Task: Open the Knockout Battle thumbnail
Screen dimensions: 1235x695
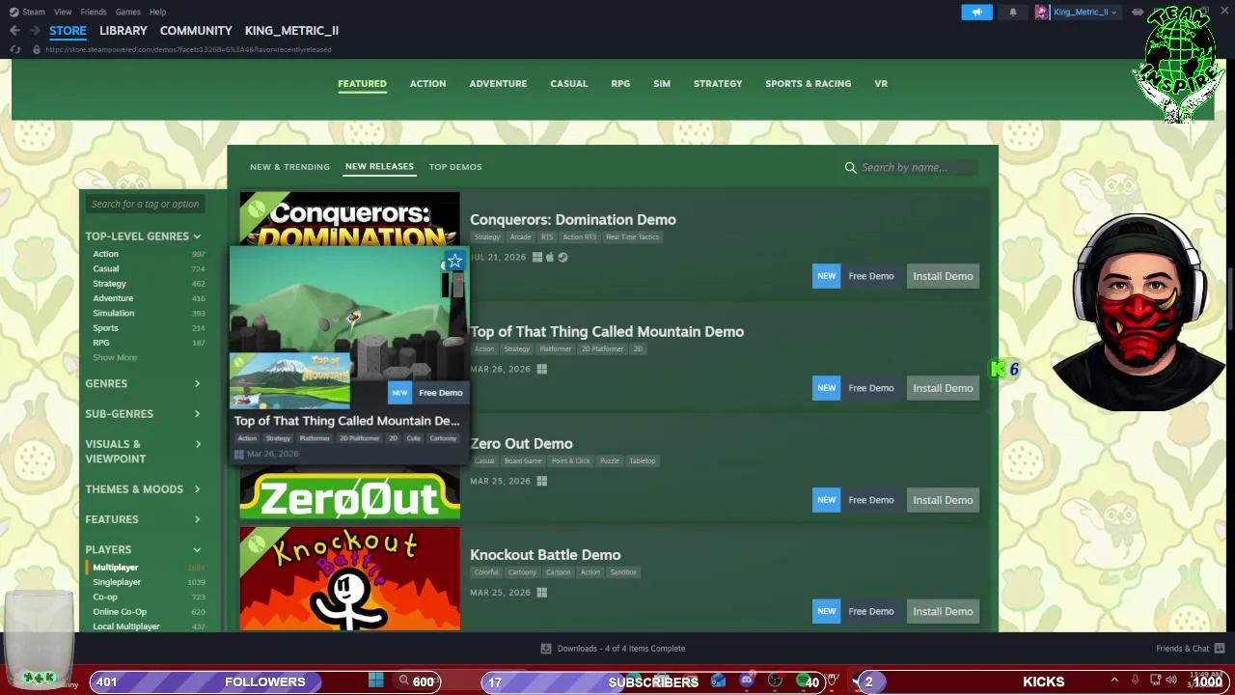Action: [349, 578]
